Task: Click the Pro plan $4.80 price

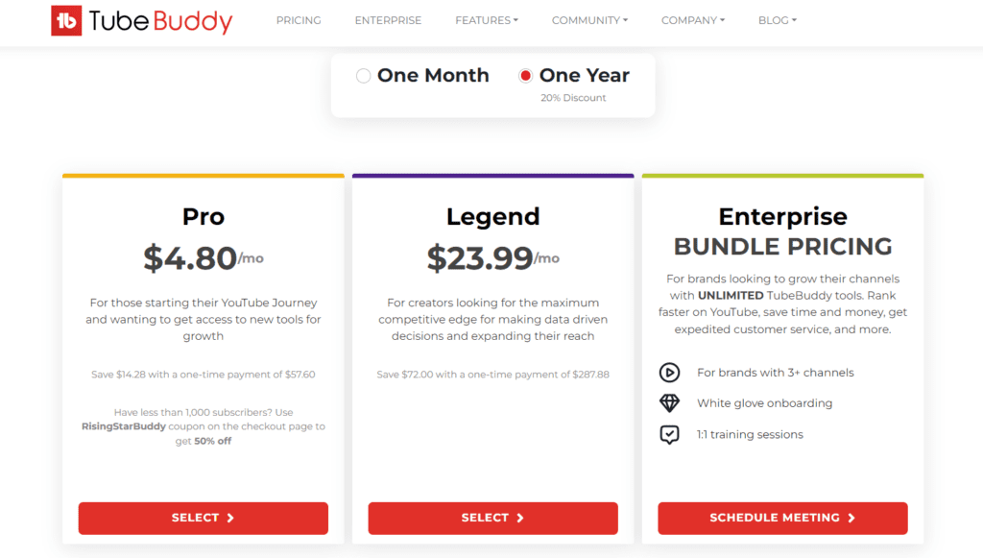Action: [190, 257]
